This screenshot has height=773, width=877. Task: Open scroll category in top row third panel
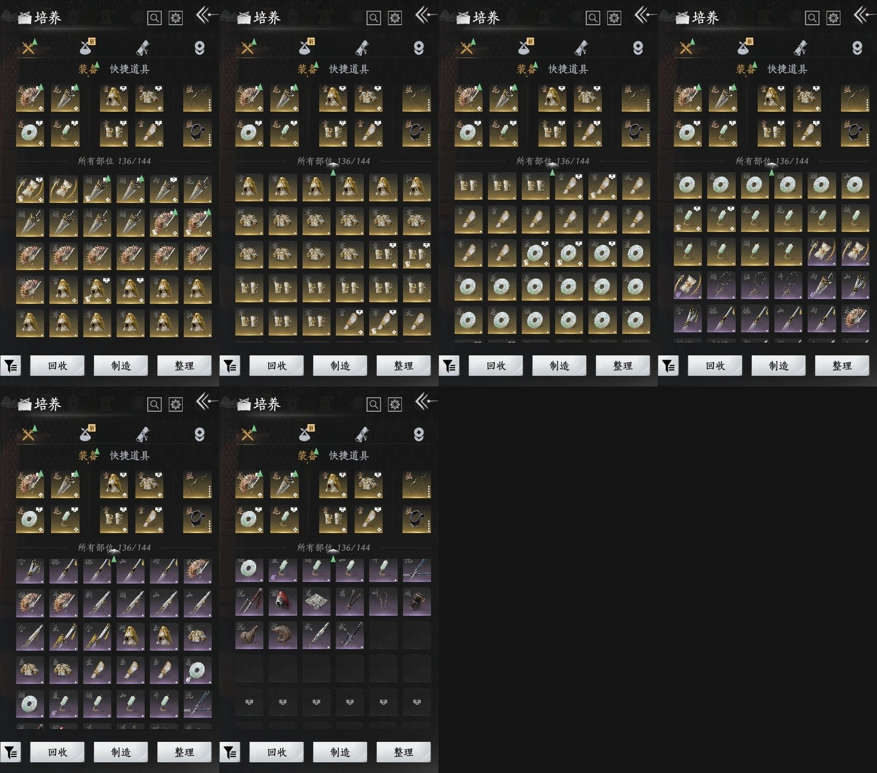pos(581,48)
